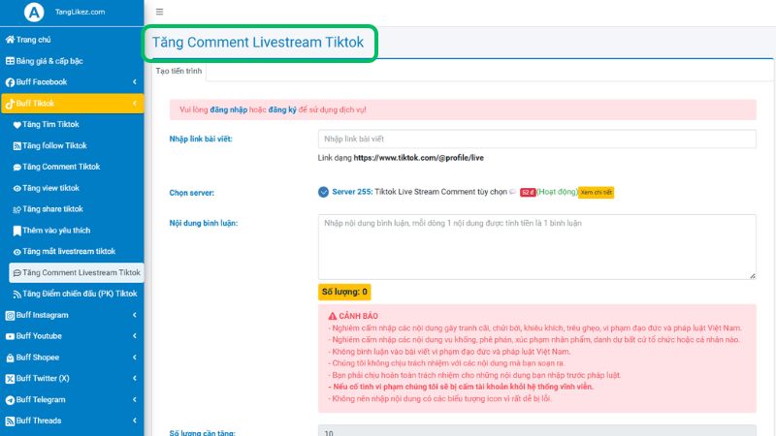Focus the Nội dung bình luận textarea
The height and width of the screenshot is (436, 776).
point(537,247)
